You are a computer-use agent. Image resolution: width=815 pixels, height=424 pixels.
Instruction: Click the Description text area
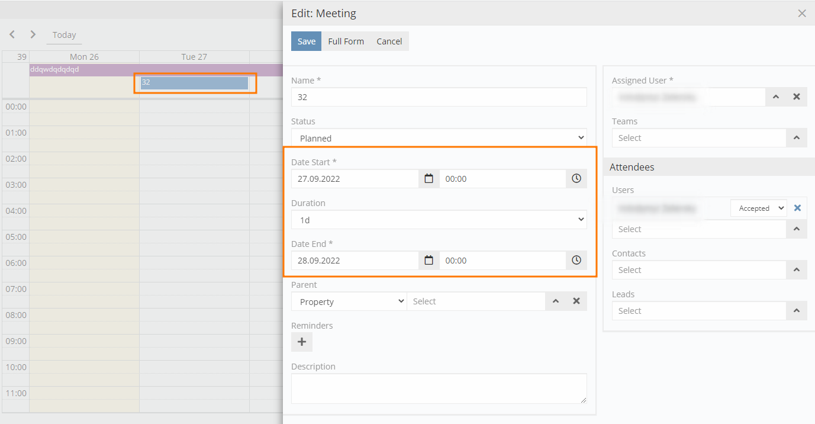439,388
